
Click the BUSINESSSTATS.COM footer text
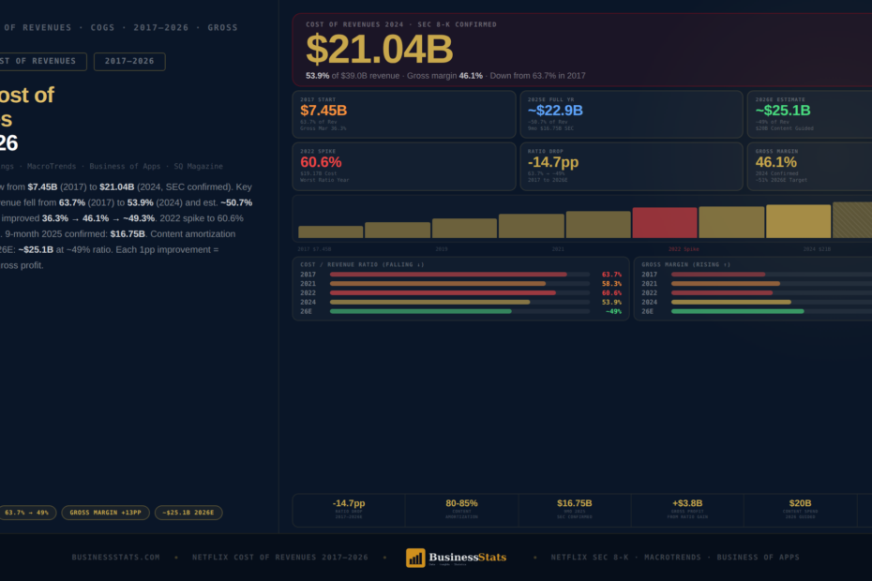pyautogui.click(x=115, y=557)
